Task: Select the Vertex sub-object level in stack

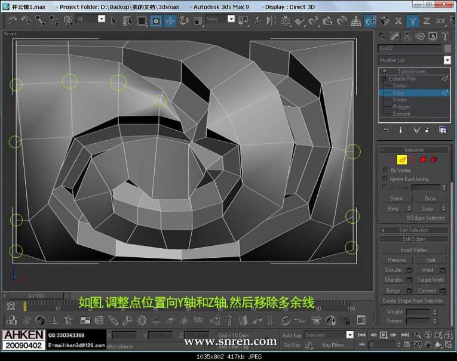Action: pos(399,85)
